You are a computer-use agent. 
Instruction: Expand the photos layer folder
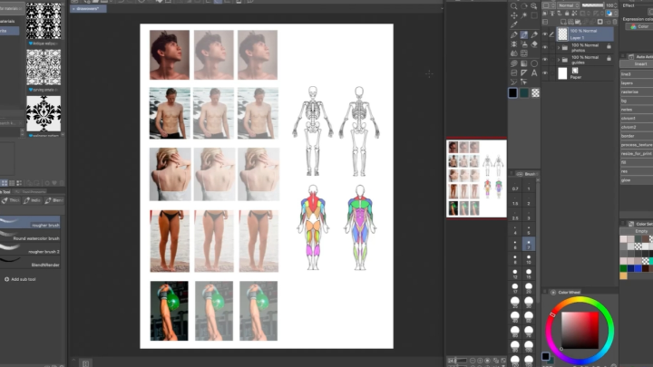pos(558,46)
